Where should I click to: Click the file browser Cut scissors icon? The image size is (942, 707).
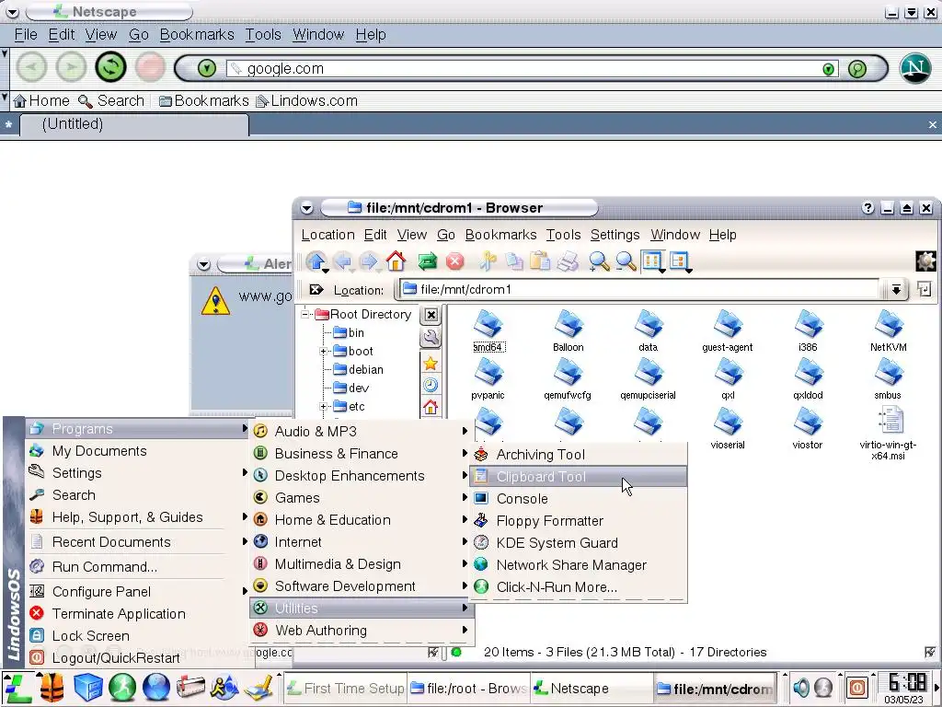tap(488, 261)
